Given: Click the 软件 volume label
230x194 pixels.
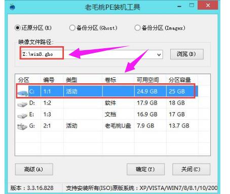Looking at the screenshot, I should [x=110, y=103].
